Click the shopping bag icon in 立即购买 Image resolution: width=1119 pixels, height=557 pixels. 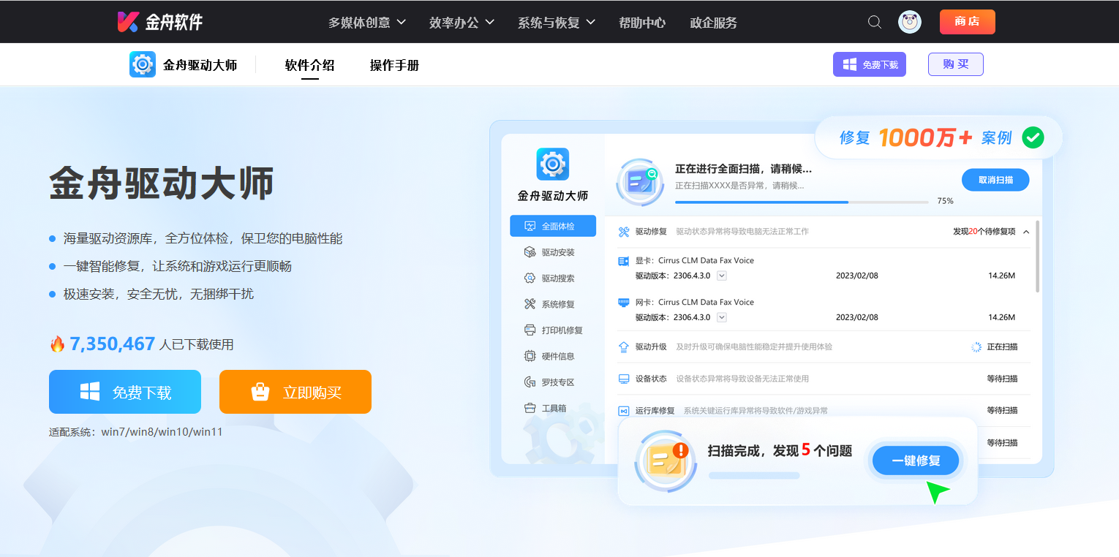[x=260, y=393]
